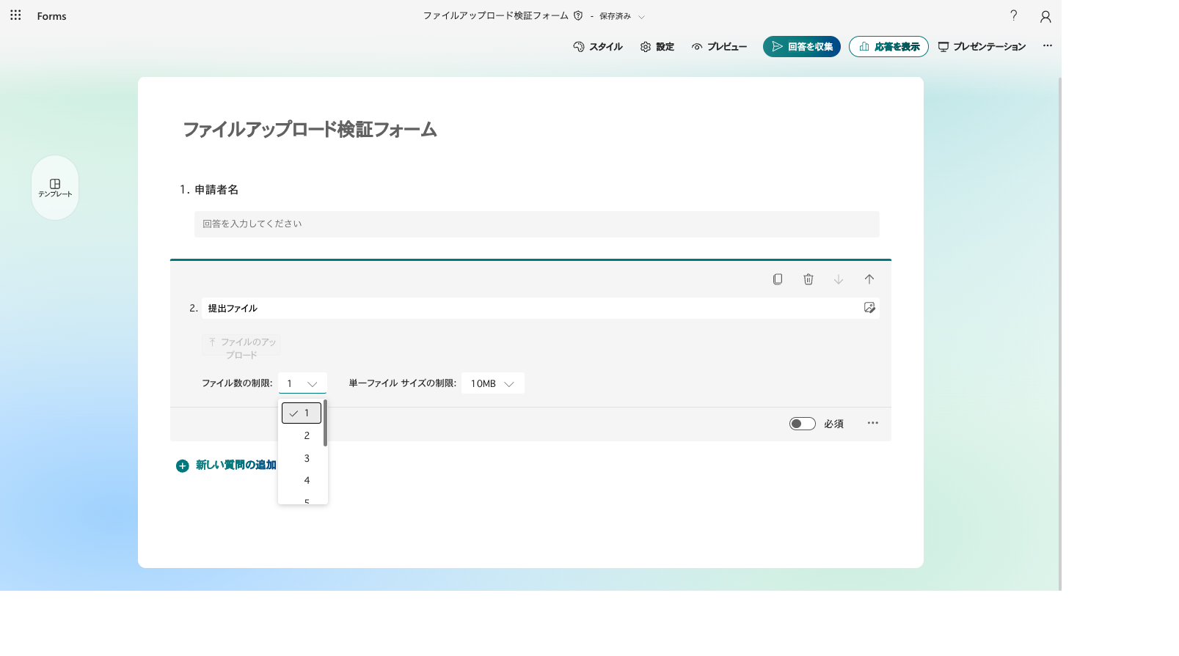Toggle the 必須 required switch
Viewport: 1179px width, 656px height.
(x=802, y=424)
